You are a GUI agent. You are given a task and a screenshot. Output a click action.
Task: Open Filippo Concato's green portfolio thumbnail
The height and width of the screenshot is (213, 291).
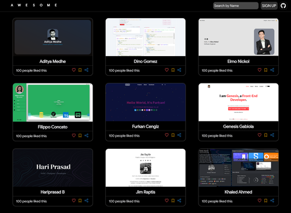click(52, 103)
